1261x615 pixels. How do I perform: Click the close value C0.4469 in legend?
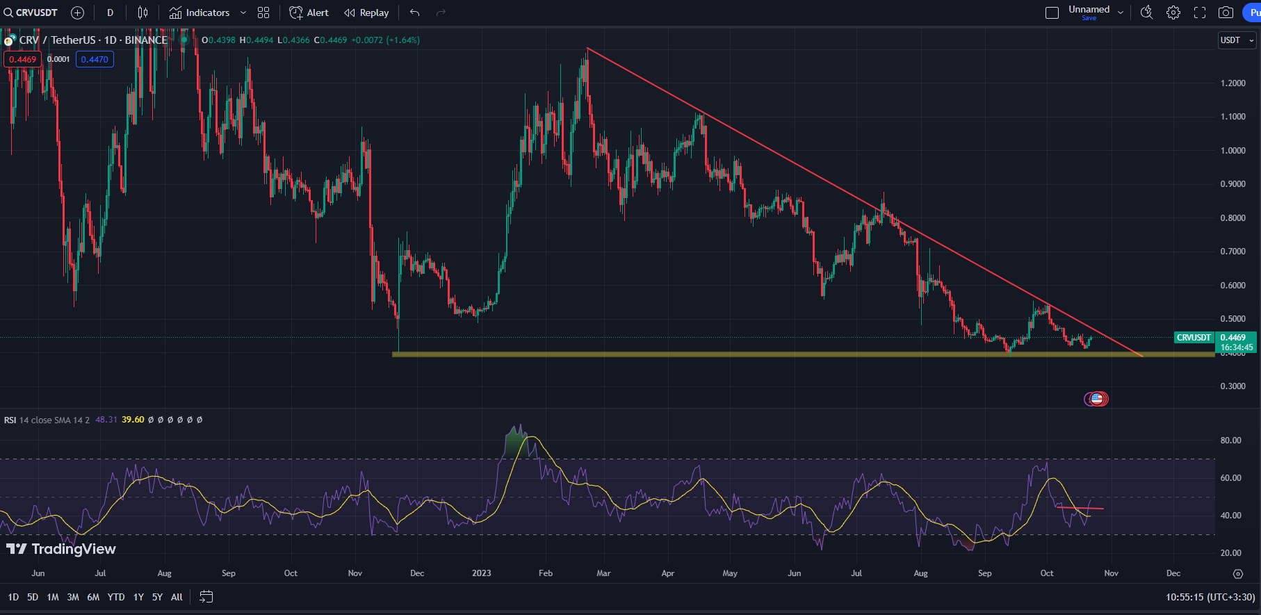pyautogui.click(x=330, y=40)
